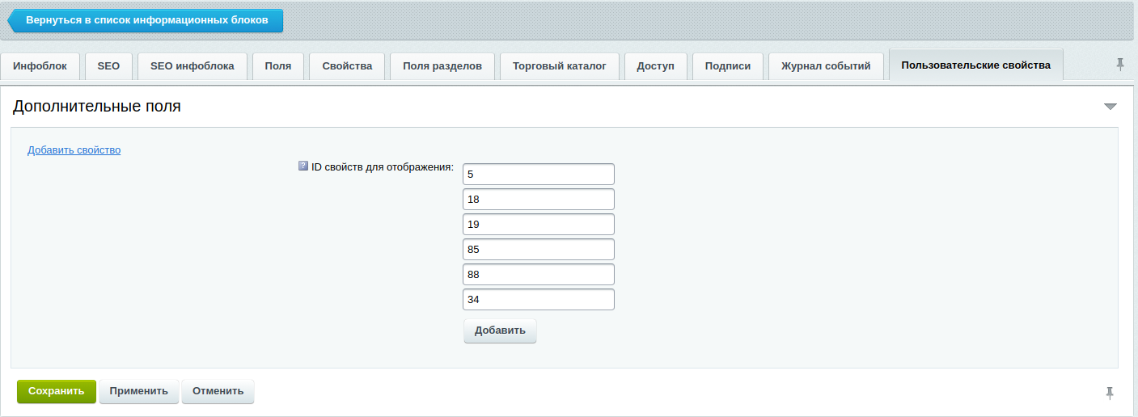Image resolution: width=1138 pixels, height=417 pixels.
Task: Open the SEO инфоблока tab
Action: (192, 66)
